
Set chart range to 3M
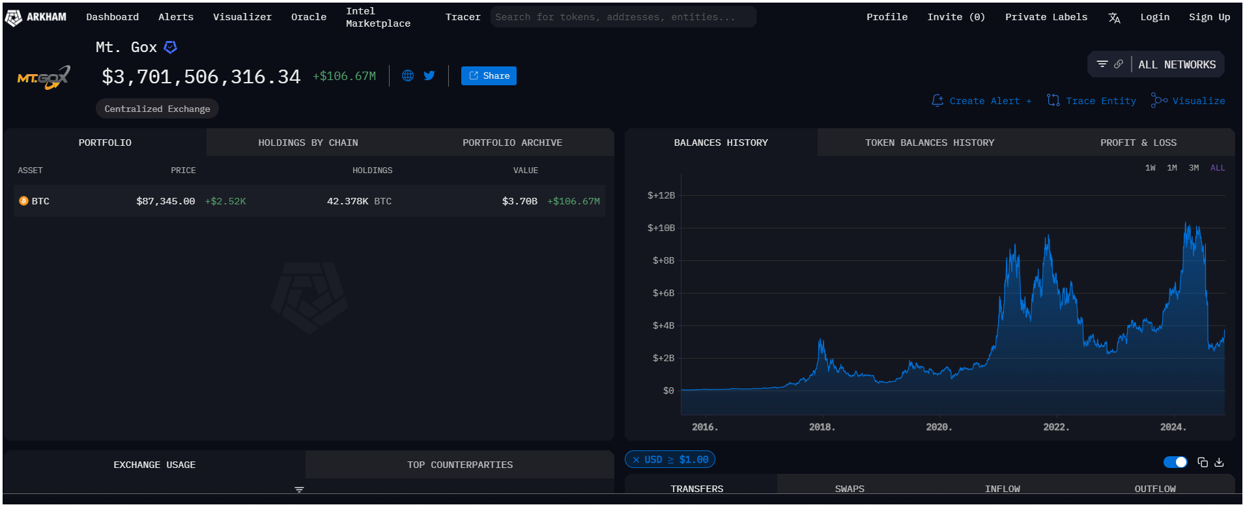[1194, 168]
